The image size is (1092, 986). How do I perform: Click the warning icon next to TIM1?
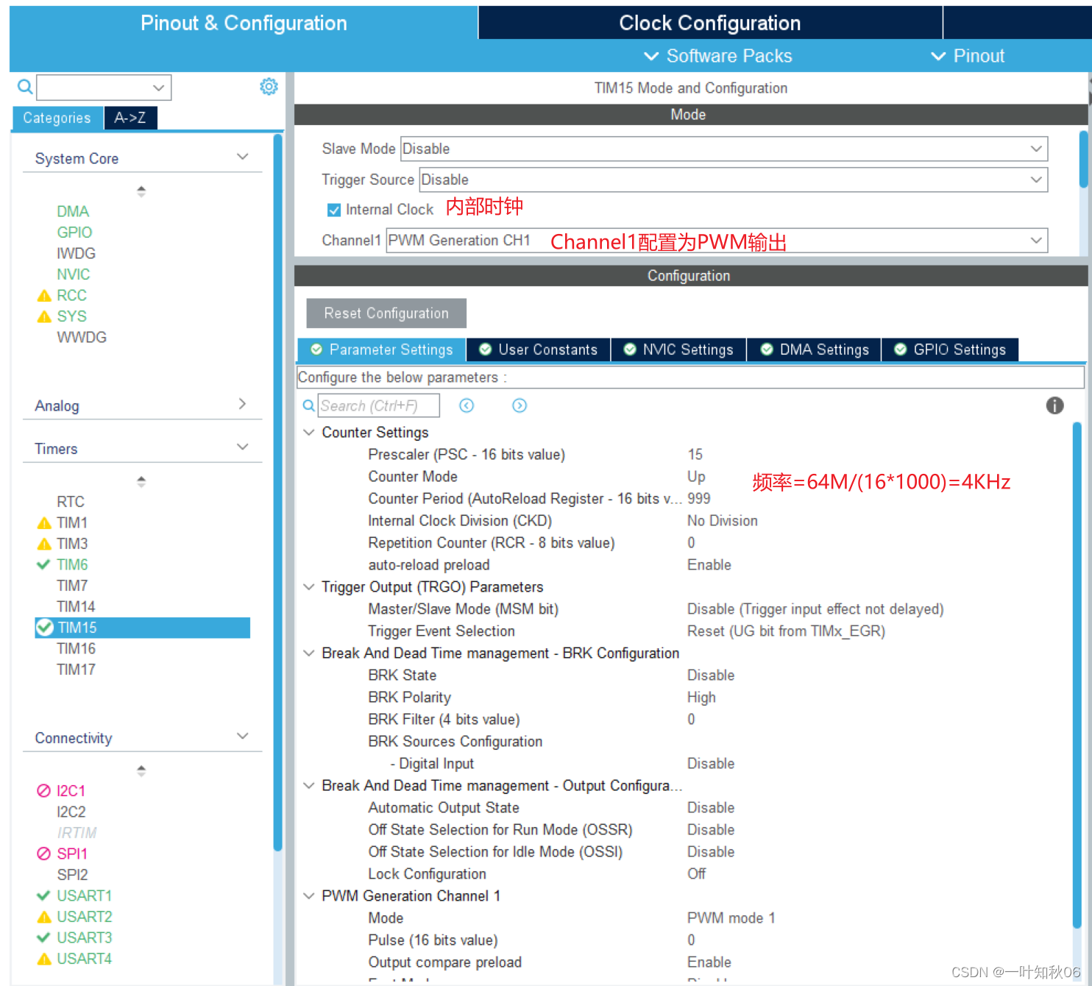[43, 522]
